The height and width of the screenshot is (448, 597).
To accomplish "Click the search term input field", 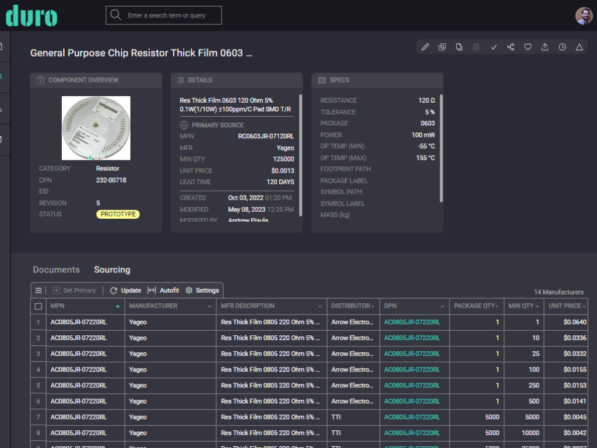I will [x=164, y=15].
